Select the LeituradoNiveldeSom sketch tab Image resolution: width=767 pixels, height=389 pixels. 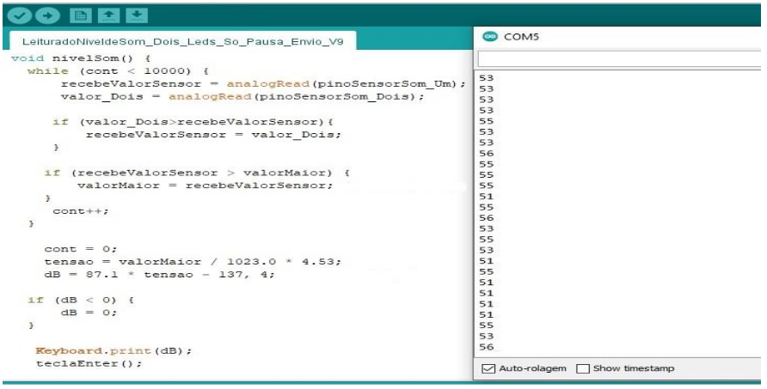183,41
